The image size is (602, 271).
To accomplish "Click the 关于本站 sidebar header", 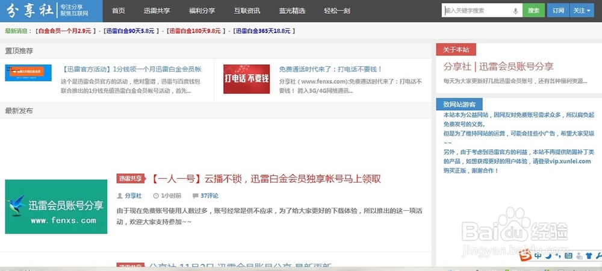I will pos(456,49).
